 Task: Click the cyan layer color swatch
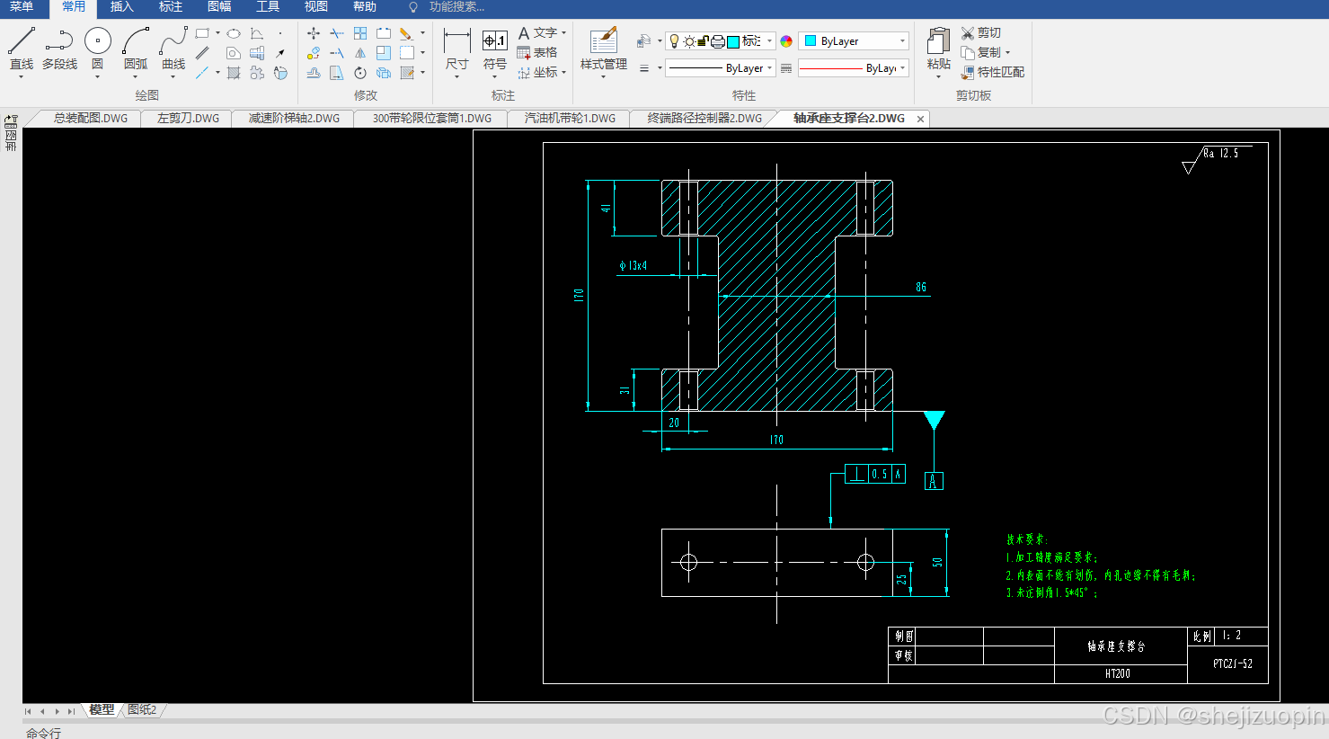pos(733,41)
